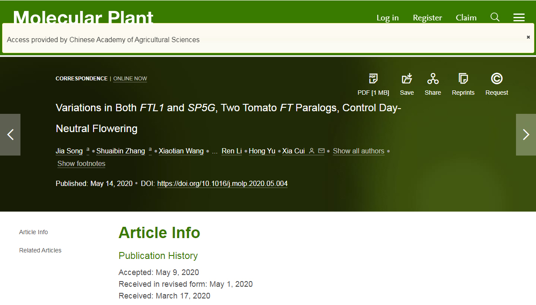Open the article DOI link
Viewport: 536px width, 305px height.
(222, 184)
